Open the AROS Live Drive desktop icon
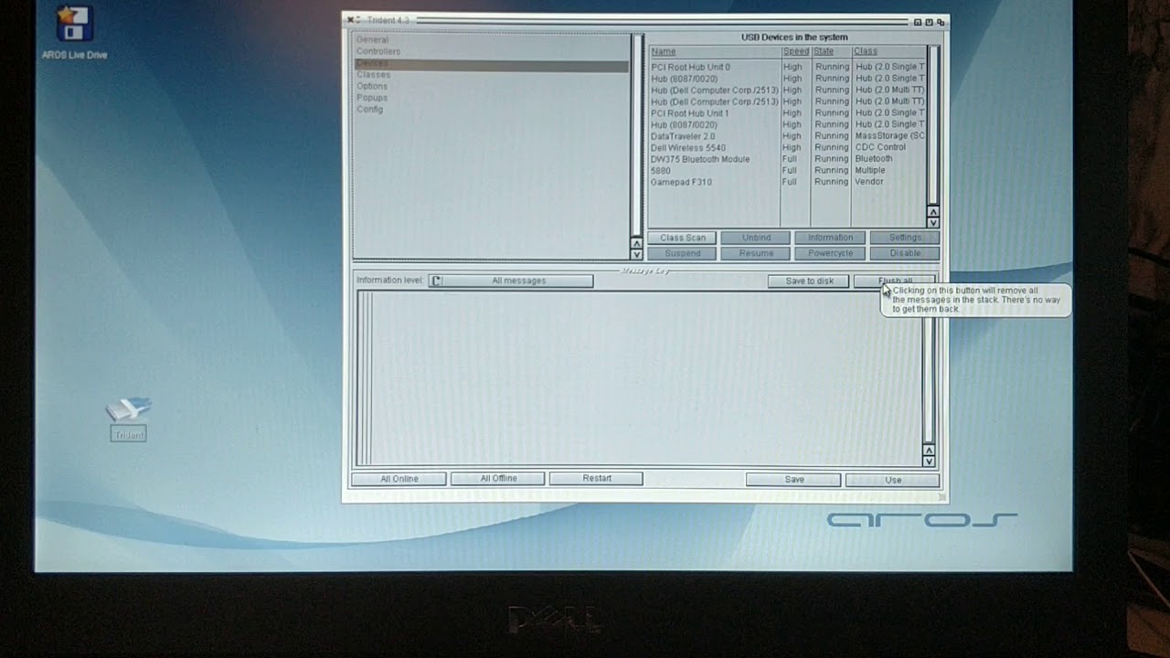Viewport: 1170px width, 658px height. [x=74, y=33]
